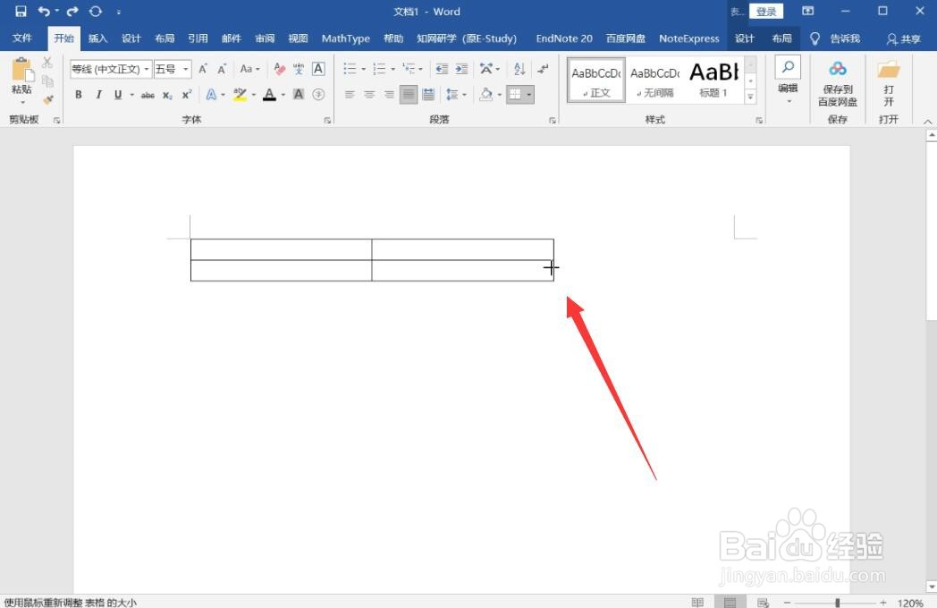Apply the 正文 Normal style
The image size is (937, 608).
click(x=595, y=80)
